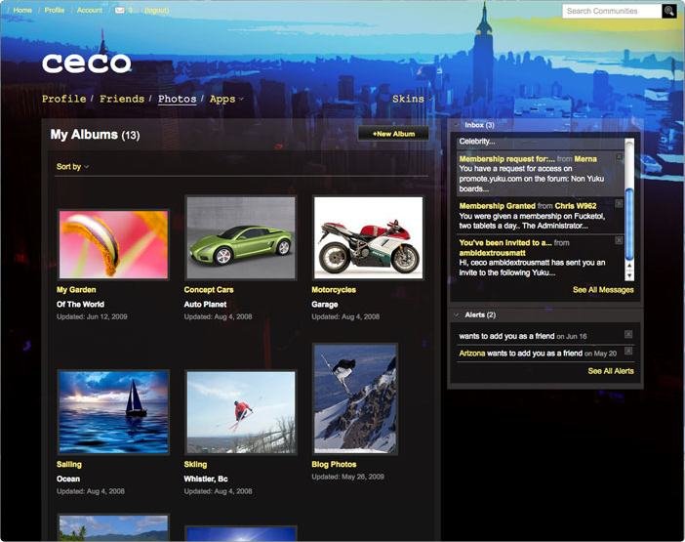Open the Concept Cars album title
The height and width of the screenshot is (542, 685).
coord(209,290)
